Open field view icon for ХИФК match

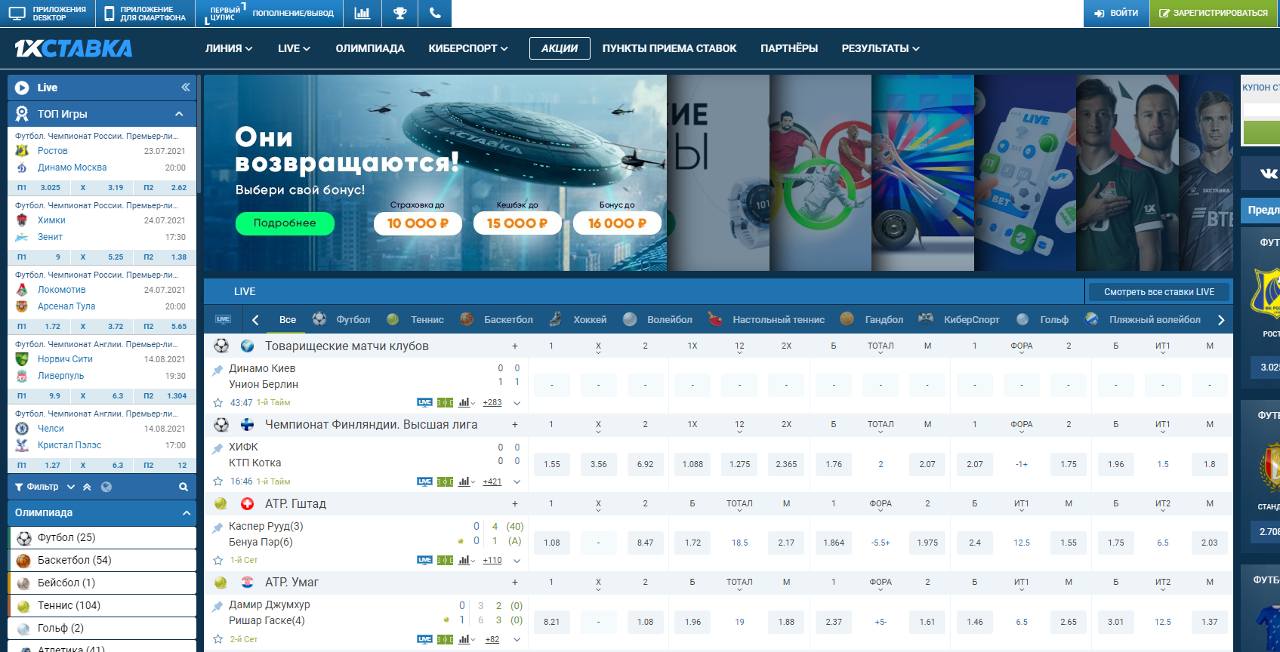(446, 481)
